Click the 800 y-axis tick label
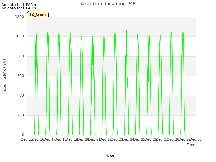 21,56
